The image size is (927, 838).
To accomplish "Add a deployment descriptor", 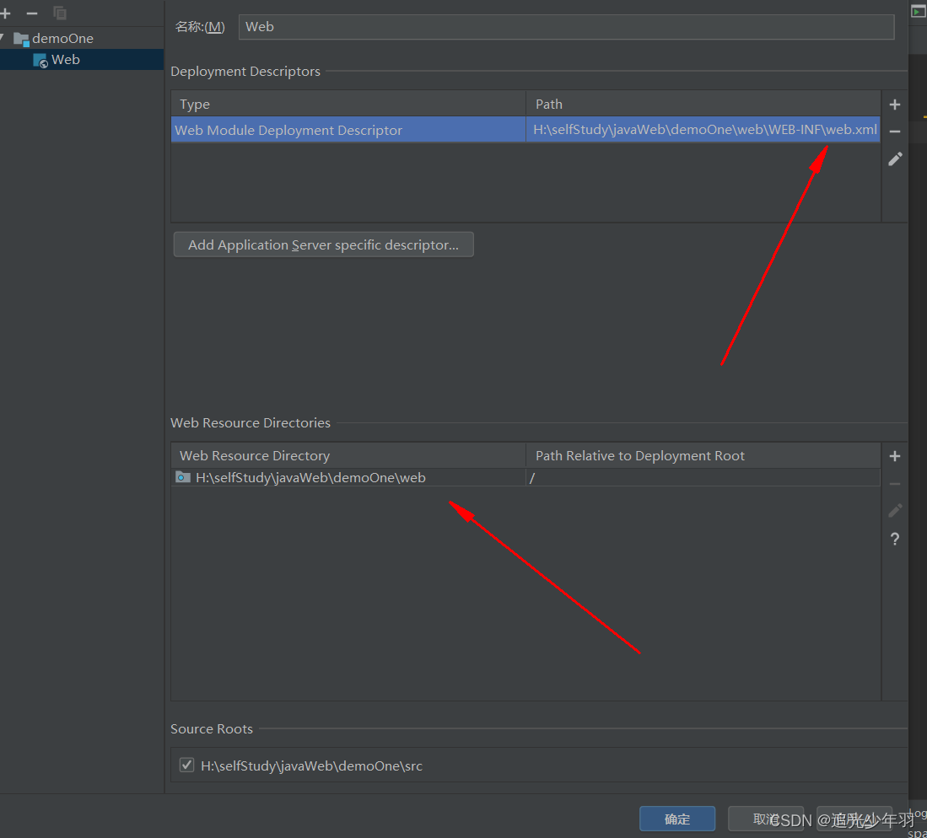I will click(x=894, y=105).
